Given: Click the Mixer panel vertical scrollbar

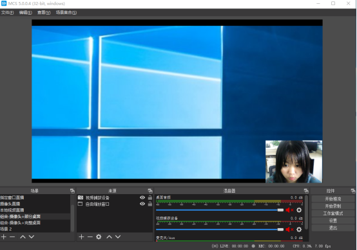Looking at the screenshot, I should click(x=307, y=212).
